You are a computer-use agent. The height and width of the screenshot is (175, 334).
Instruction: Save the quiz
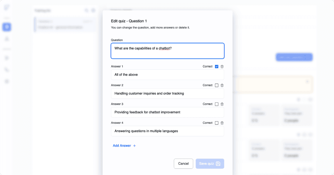[x=210, y=164]
